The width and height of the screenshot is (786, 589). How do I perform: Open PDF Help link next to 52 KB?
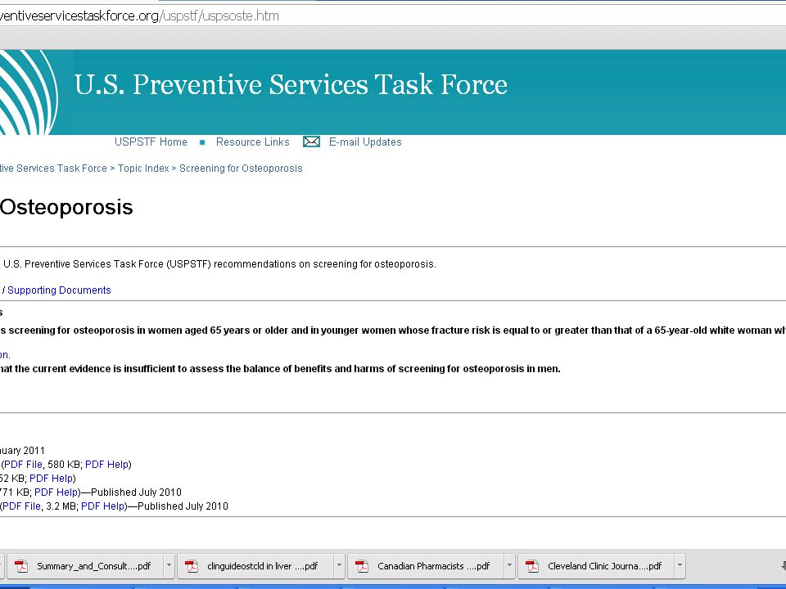(51, 479)
